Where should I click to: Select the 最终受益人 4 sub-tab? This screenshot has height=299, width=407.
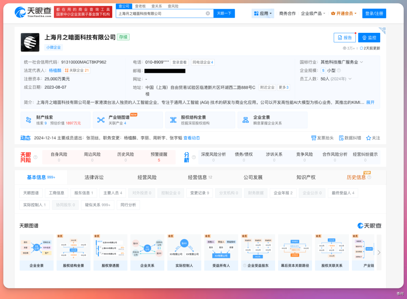tap(343, 193)
